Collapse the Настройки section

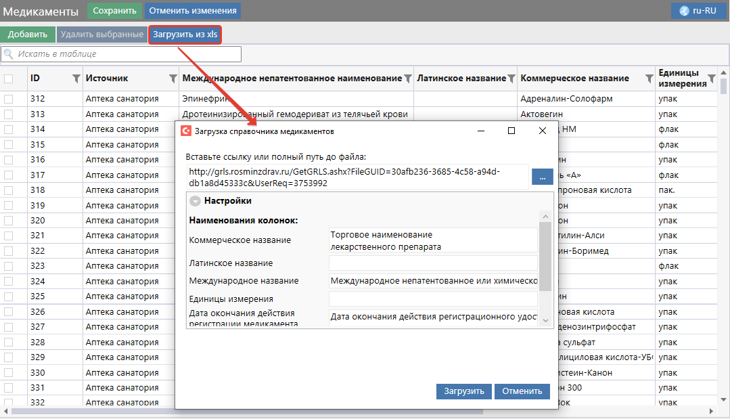pyautogui.click(x=196, y=201)
